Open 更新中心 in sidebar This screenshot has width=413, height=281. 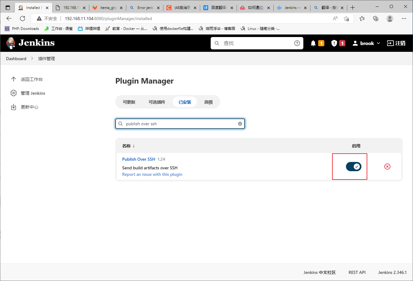coord(24,107)
